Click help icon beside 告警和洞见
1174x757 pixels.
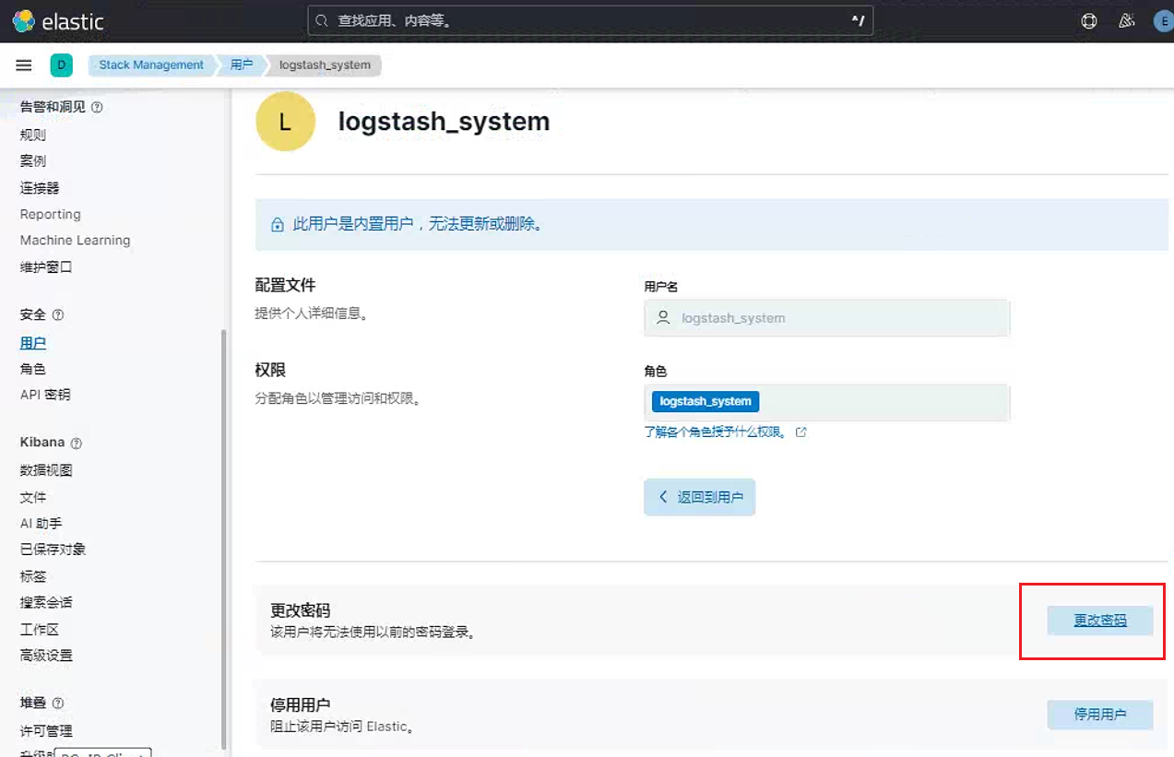click(97, 107)
